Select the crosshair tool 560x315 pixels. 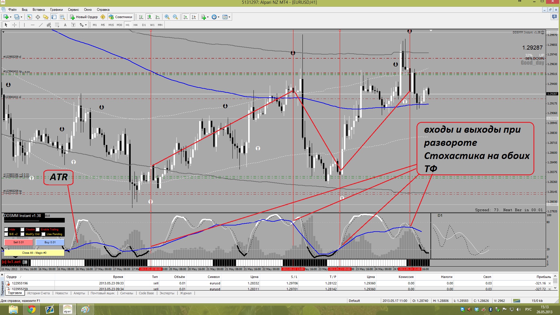[14, 25]
